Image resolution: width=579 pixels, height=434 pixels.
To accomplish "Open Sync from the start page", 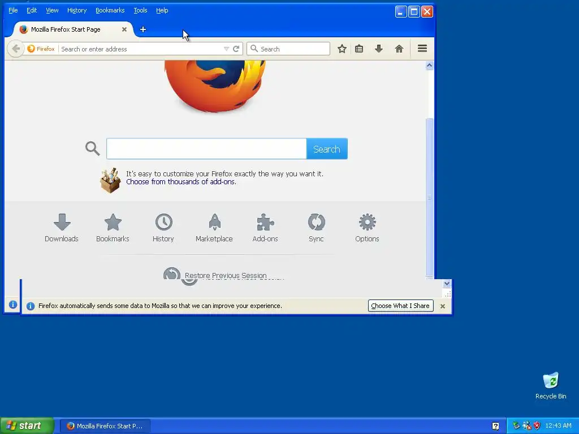I will point(317,228).
